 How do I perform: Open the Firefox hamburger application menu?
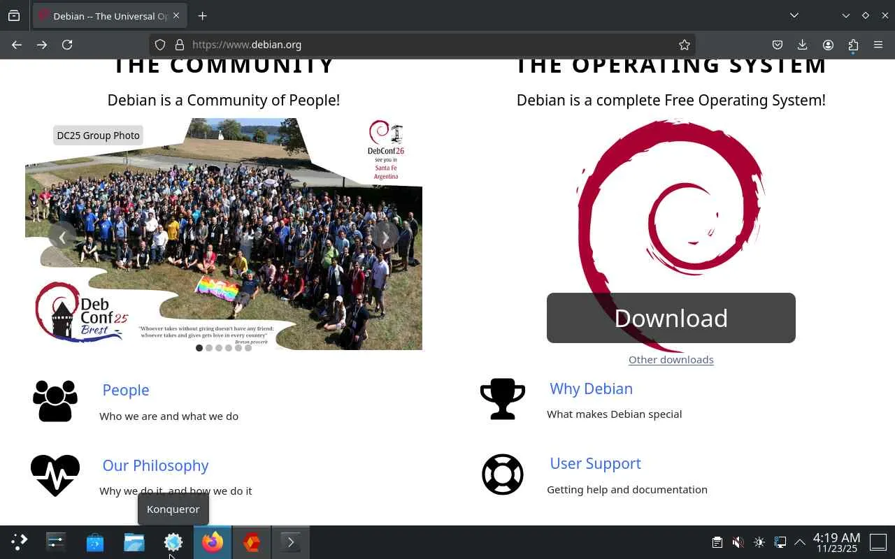(x=878, y=45)
